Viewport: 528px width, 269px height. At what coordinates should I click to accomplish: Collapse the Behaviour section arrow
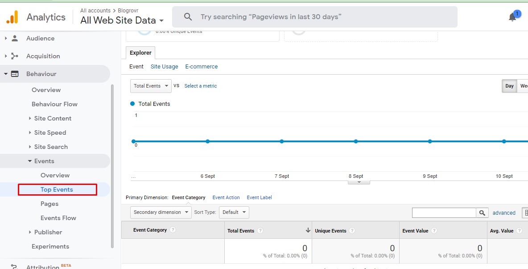[6, 74]
